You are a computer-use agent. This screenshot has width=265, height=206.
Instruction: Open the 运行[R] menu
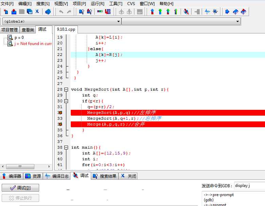coord(97,3)
